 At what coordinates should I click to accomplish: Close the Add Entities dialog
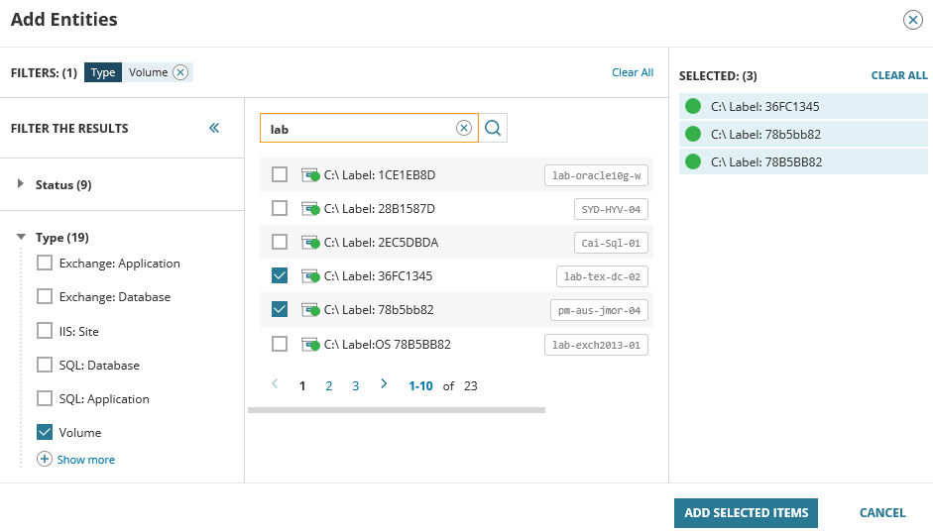(x=912, y=20)
